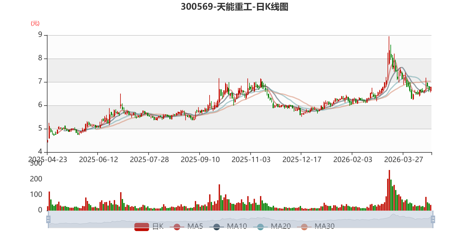The image size is (469, 234).
Task: Click the price axis label 8
Action: point(40,58)
